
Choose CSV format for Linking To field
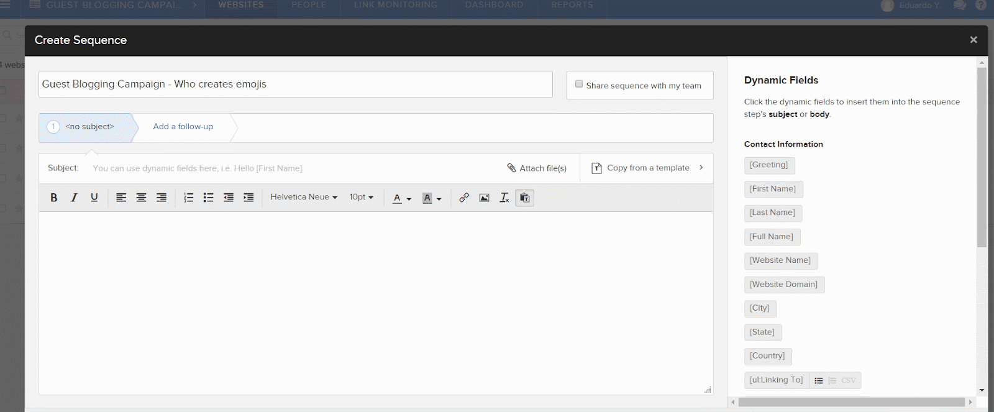tap(849, 380)
